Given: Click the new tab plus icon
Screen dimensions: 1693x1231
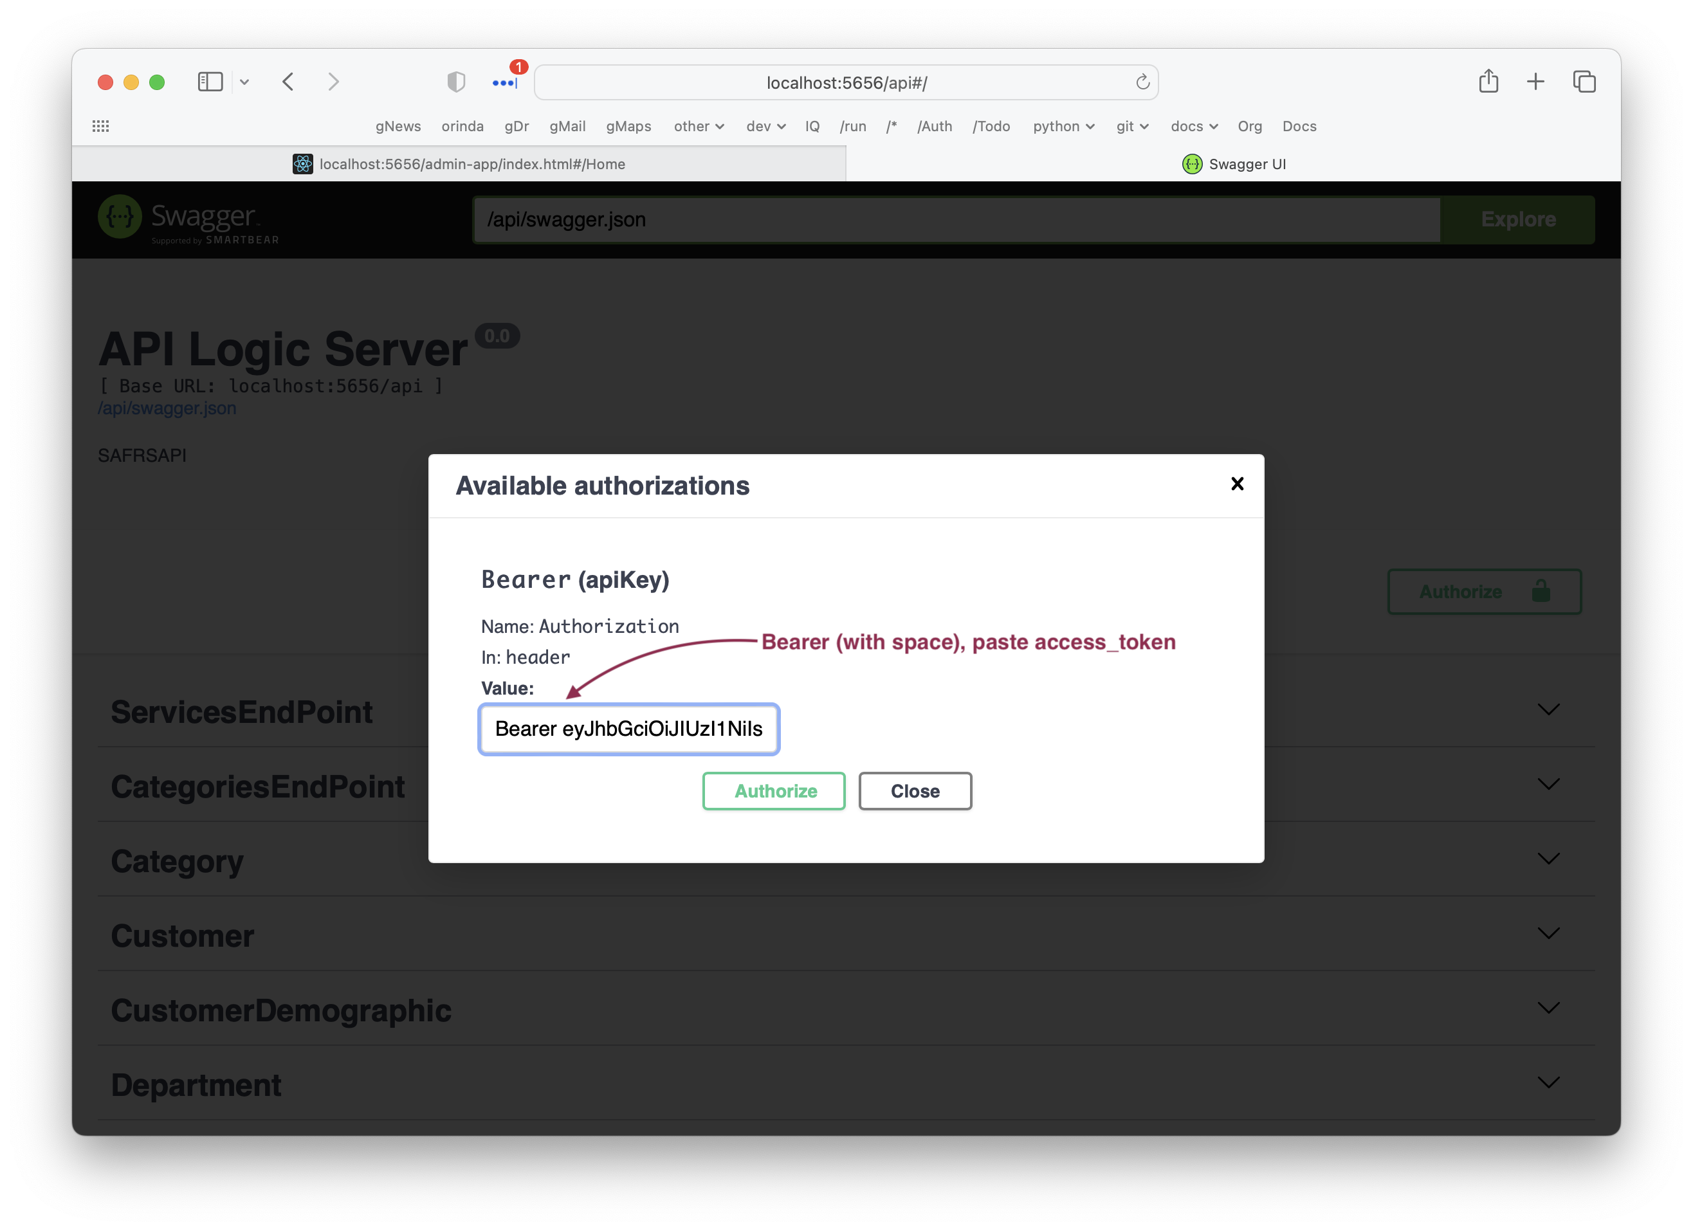Looking at the screenshot, I should coord(1535,82).
